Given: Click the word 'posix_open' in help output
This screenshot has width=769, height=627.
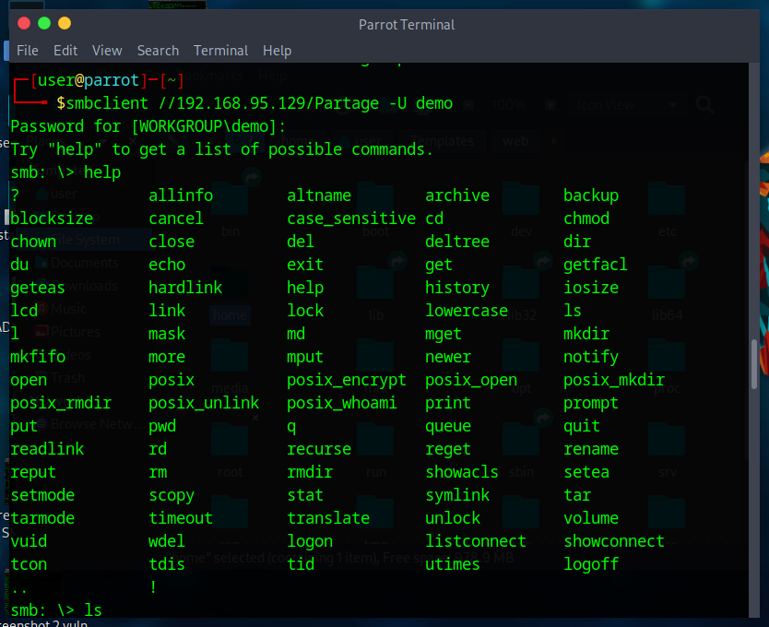Looking at the screenshot, I should 471,380.
